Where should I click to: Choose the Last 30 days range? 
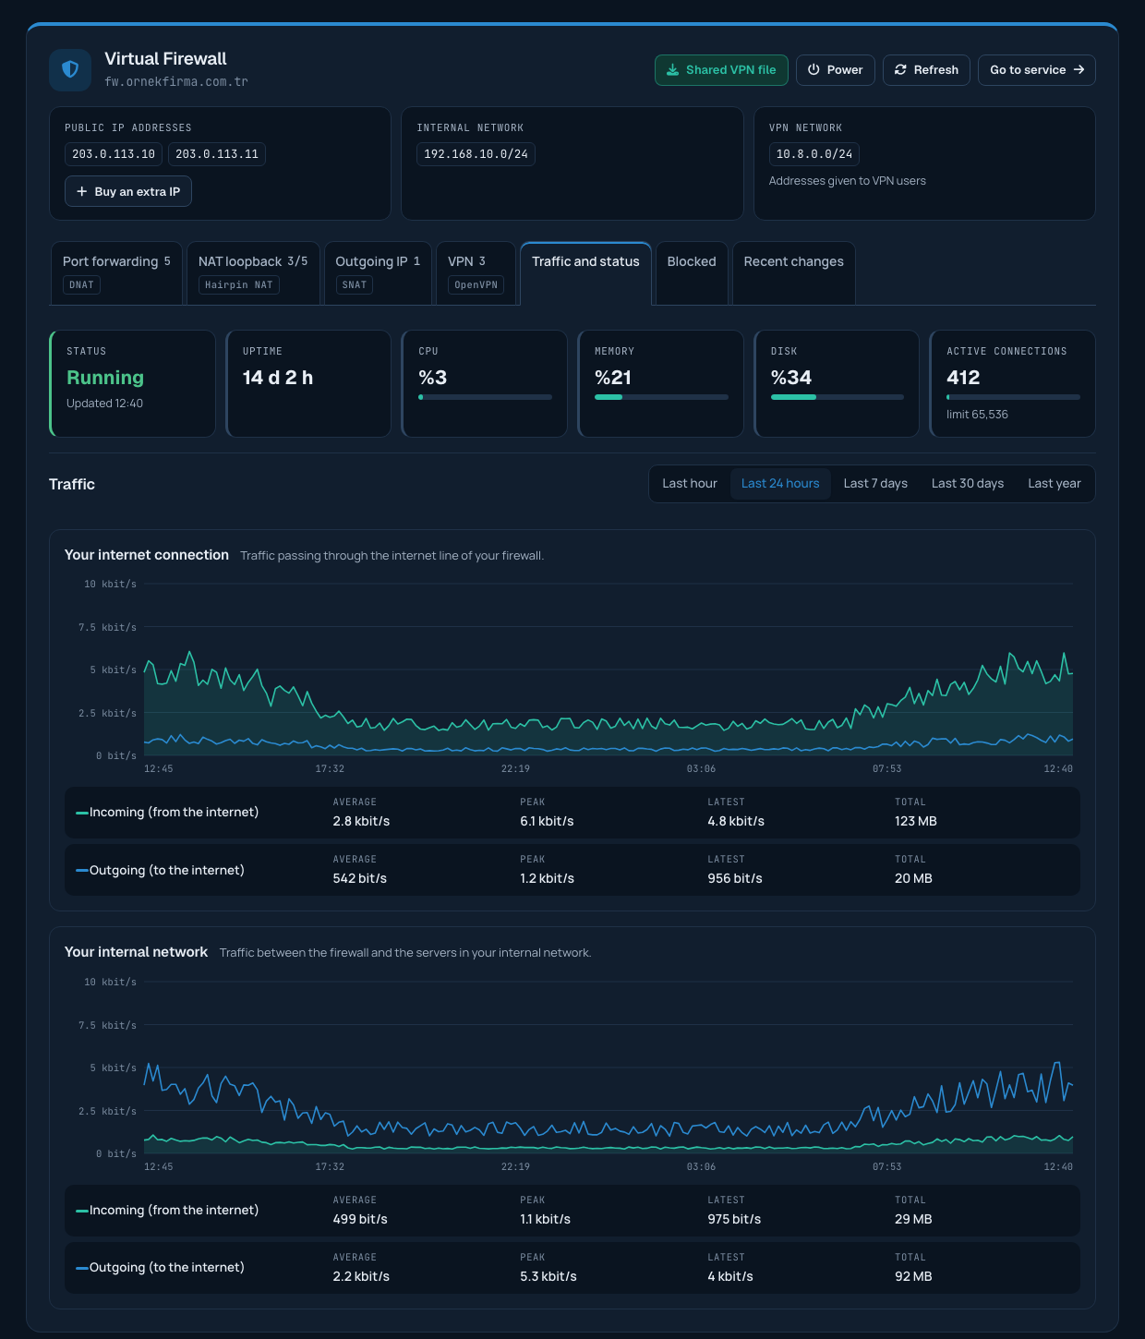968,484
